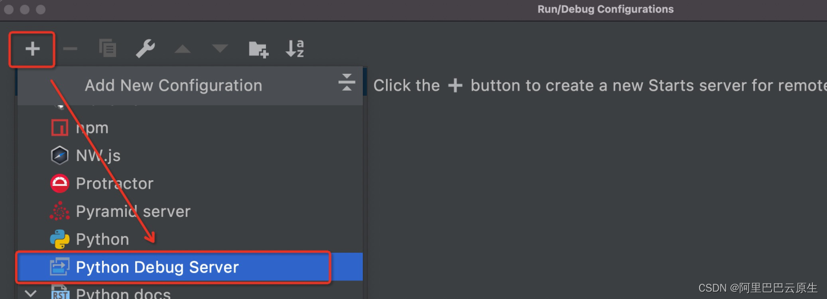The image size is (827, 299).
Task: Click the Copy Configuration icon
Action: pyautogui.click(x=108, y=49)
